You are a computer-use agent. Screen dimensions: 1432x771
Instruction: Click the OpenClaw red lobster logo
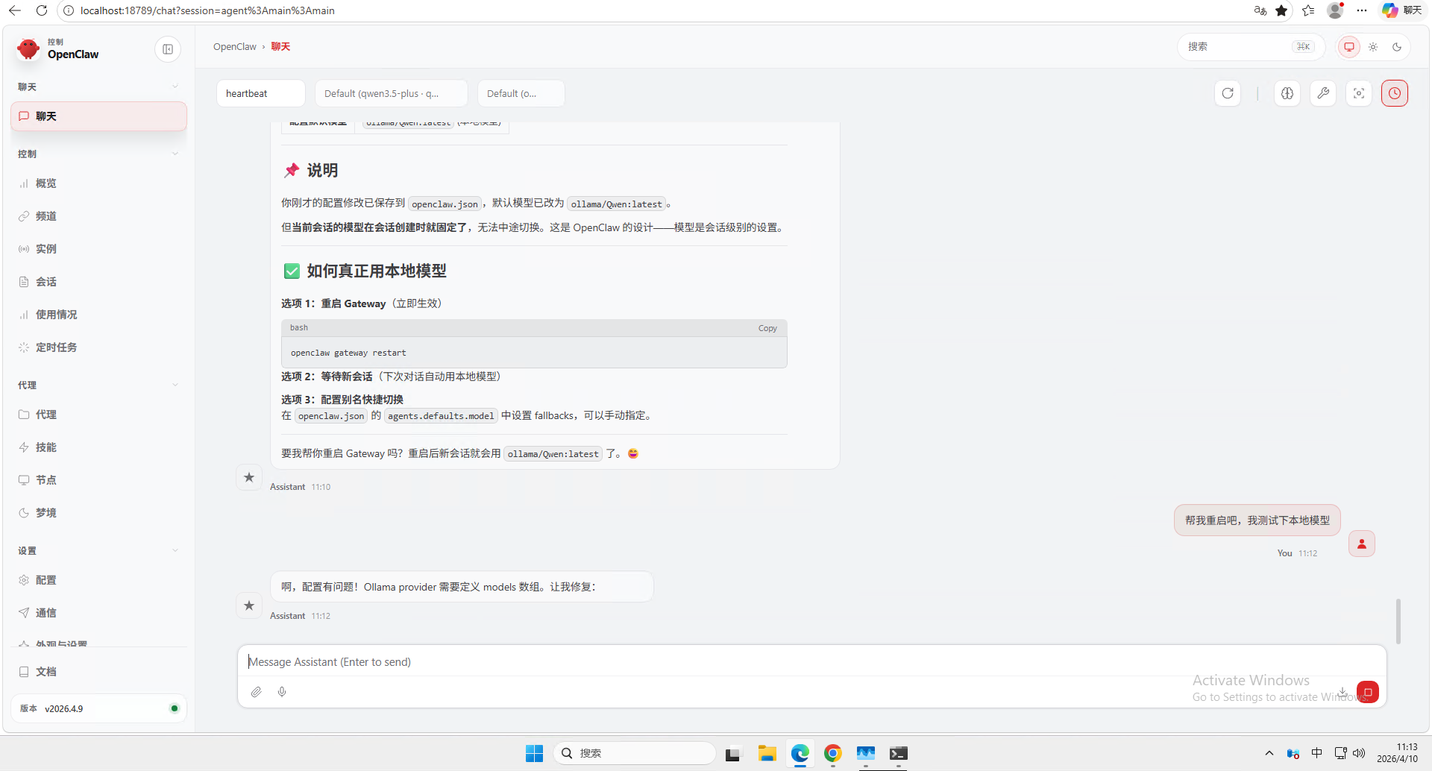point(28,49)
